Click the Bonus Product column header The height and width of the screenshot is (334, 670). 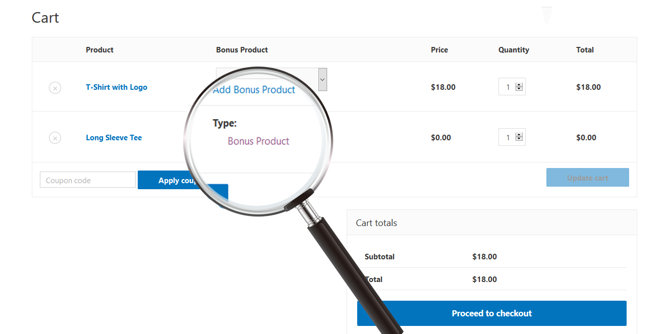(x=242, y=50)
